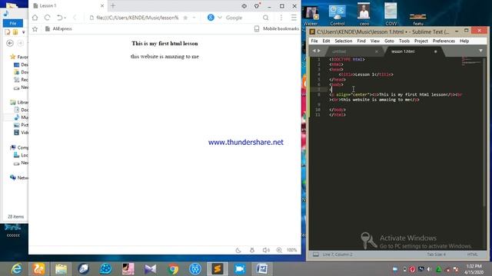
Task: Open the browser hamburger menu
Action: click(x=294, y=18)
